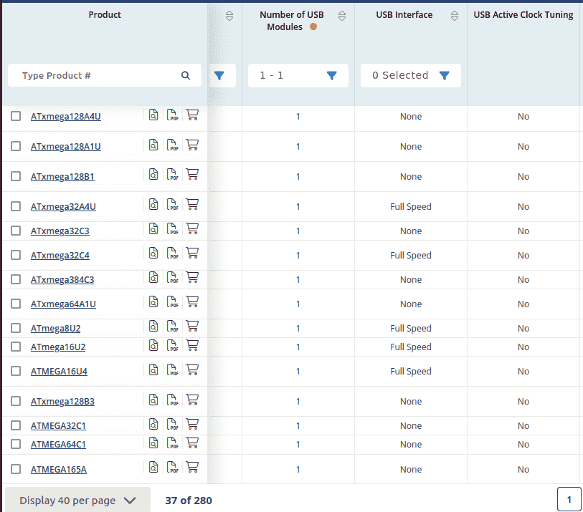Open ATxmega32C3 product link
The height and width of the screenshot is (512, 583).
point(60,231)
